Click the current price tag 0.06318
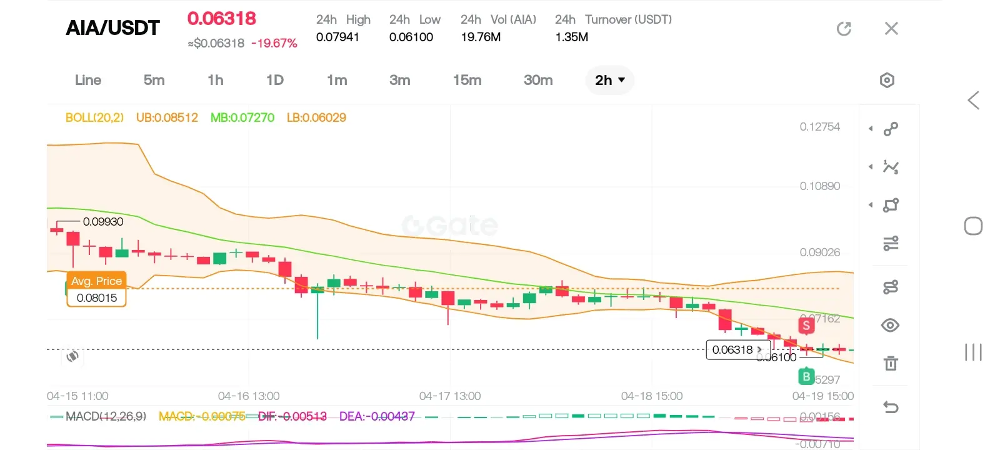Screen dimensions: 1000x450 [x=737, y=350]
